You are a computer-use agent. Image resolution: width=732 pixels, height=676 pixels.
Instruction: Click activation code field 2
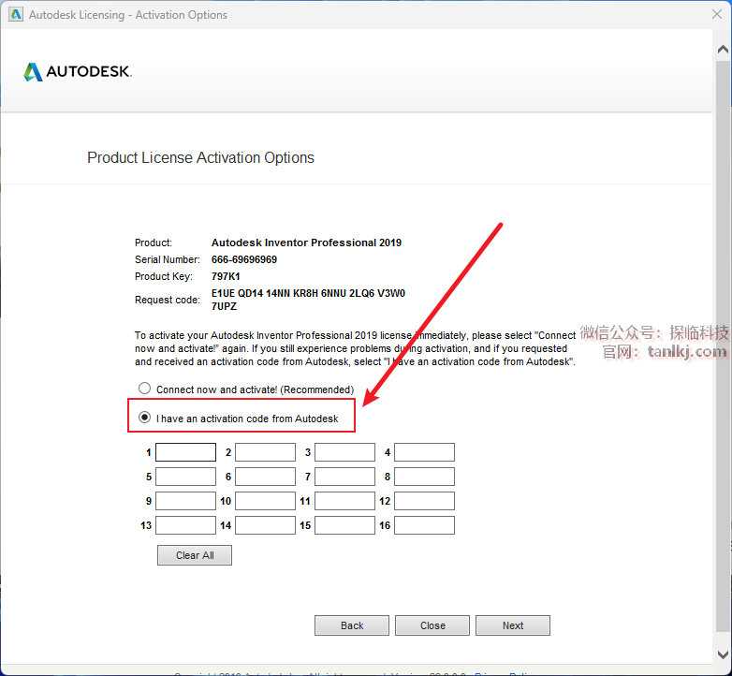265,452
